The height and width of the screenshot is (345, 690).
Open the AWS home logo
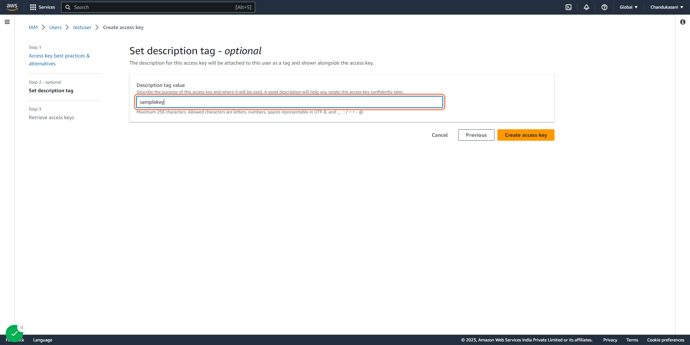point(12,7)
